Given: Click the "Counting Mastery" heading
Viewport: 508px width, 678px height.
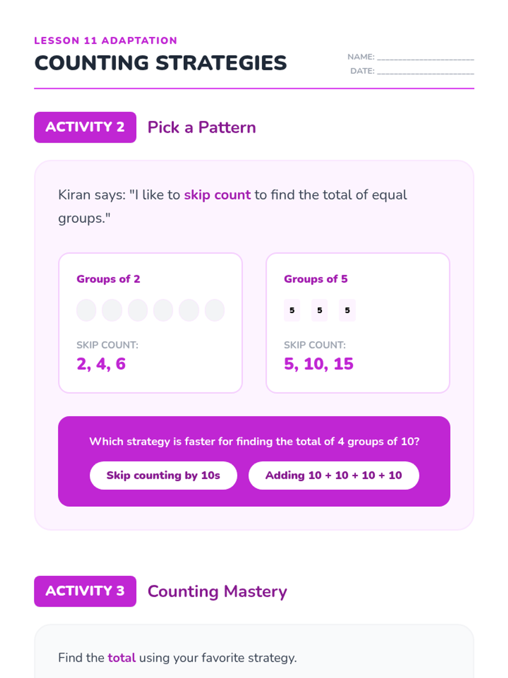Looking at the screenshot, I should coord(217,591).
